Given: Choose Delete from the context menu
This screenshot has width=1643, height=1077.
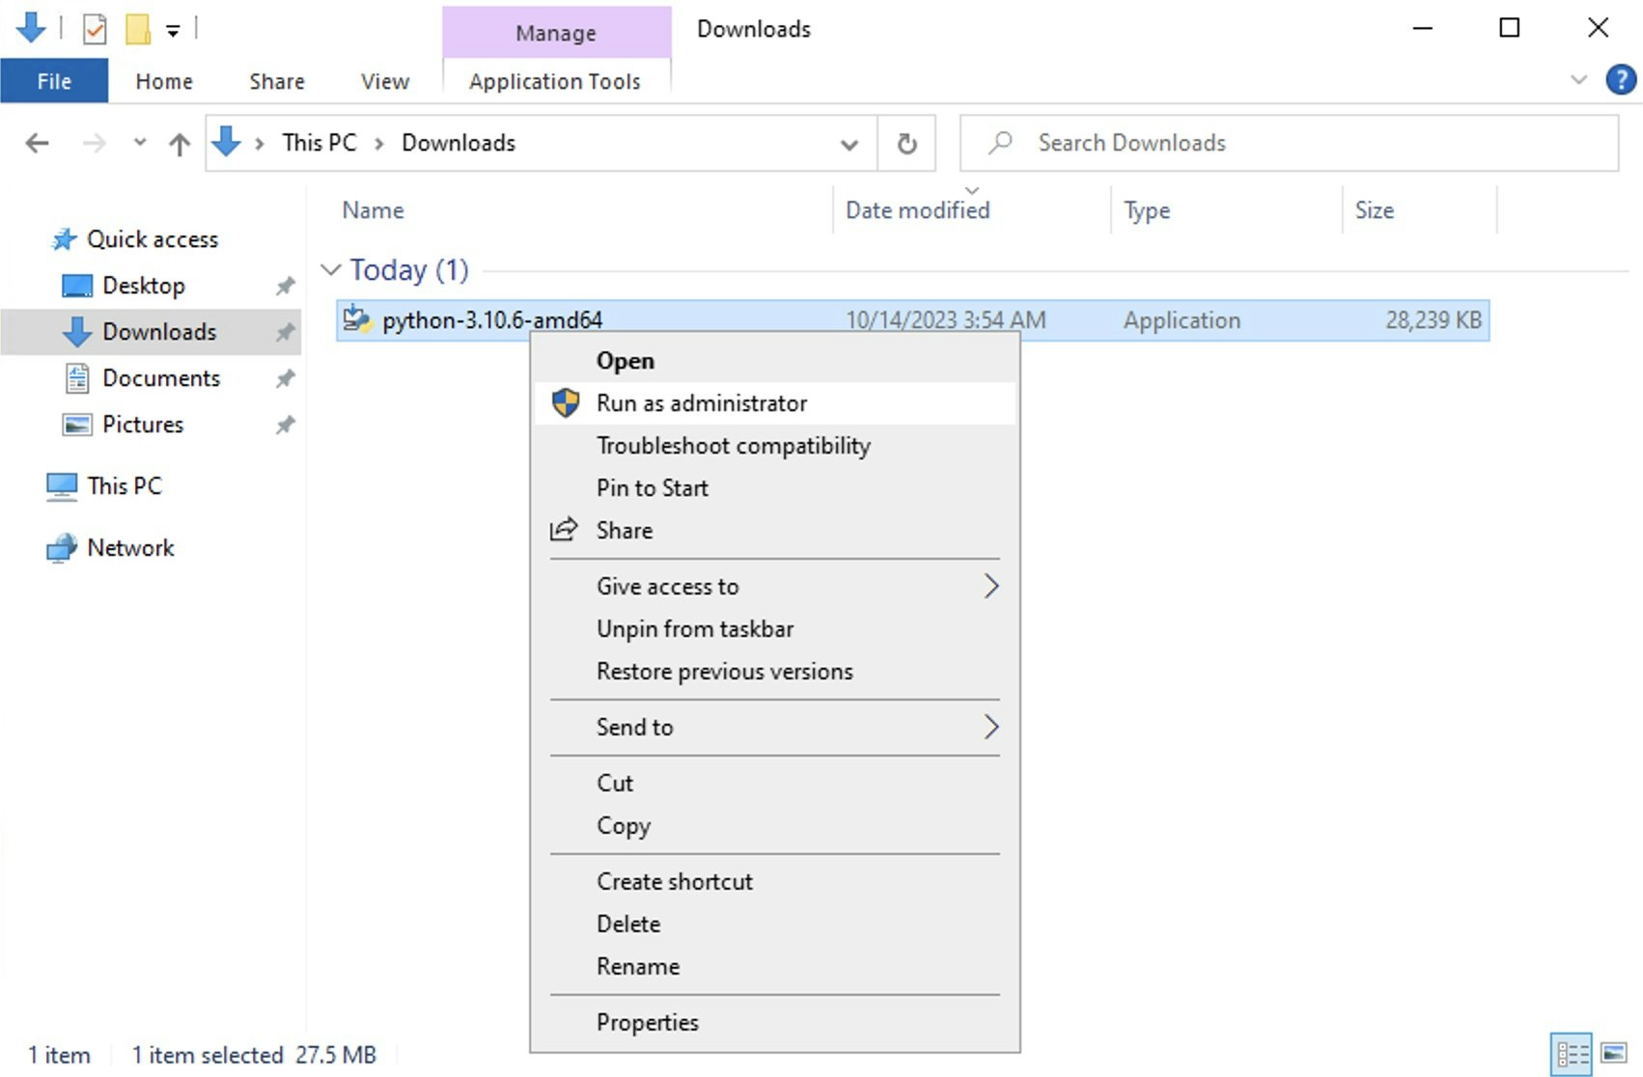Looking at the screenshot, I should click(775, 925).
